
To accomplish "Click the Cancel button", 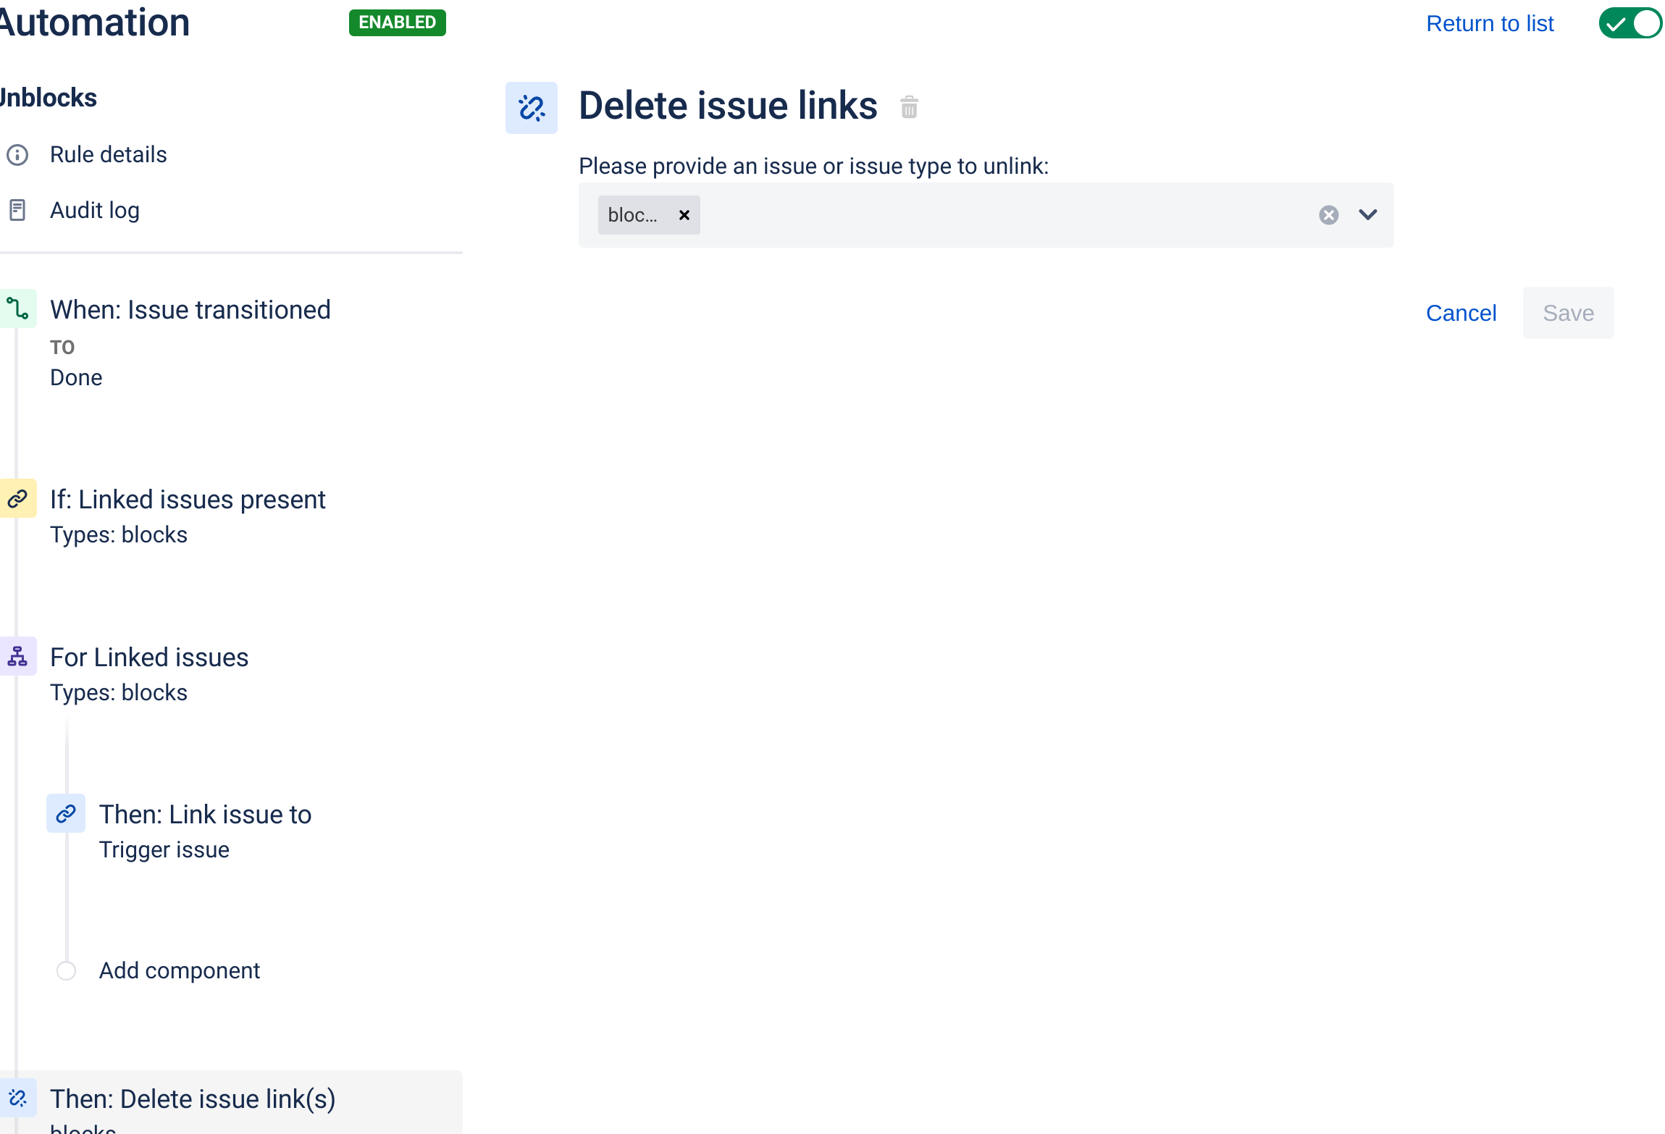I will 1460,313.
